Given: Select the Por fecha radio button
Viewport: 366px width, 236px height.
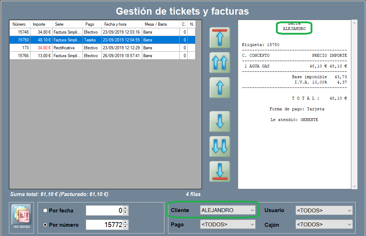Looking at the screenshot, I should 45,211.
